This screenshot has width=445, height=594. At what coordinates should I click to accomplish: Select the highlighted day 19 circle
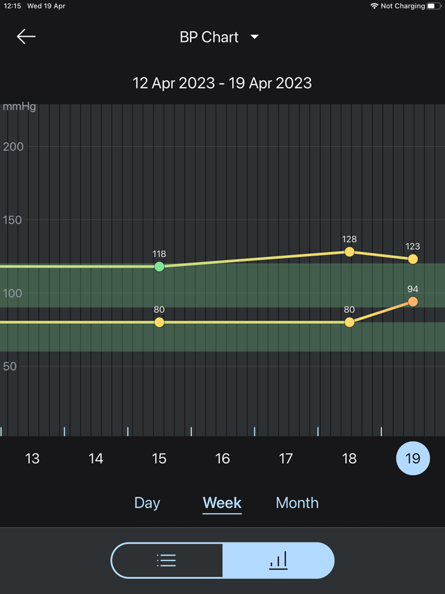[x=413, y=458]
